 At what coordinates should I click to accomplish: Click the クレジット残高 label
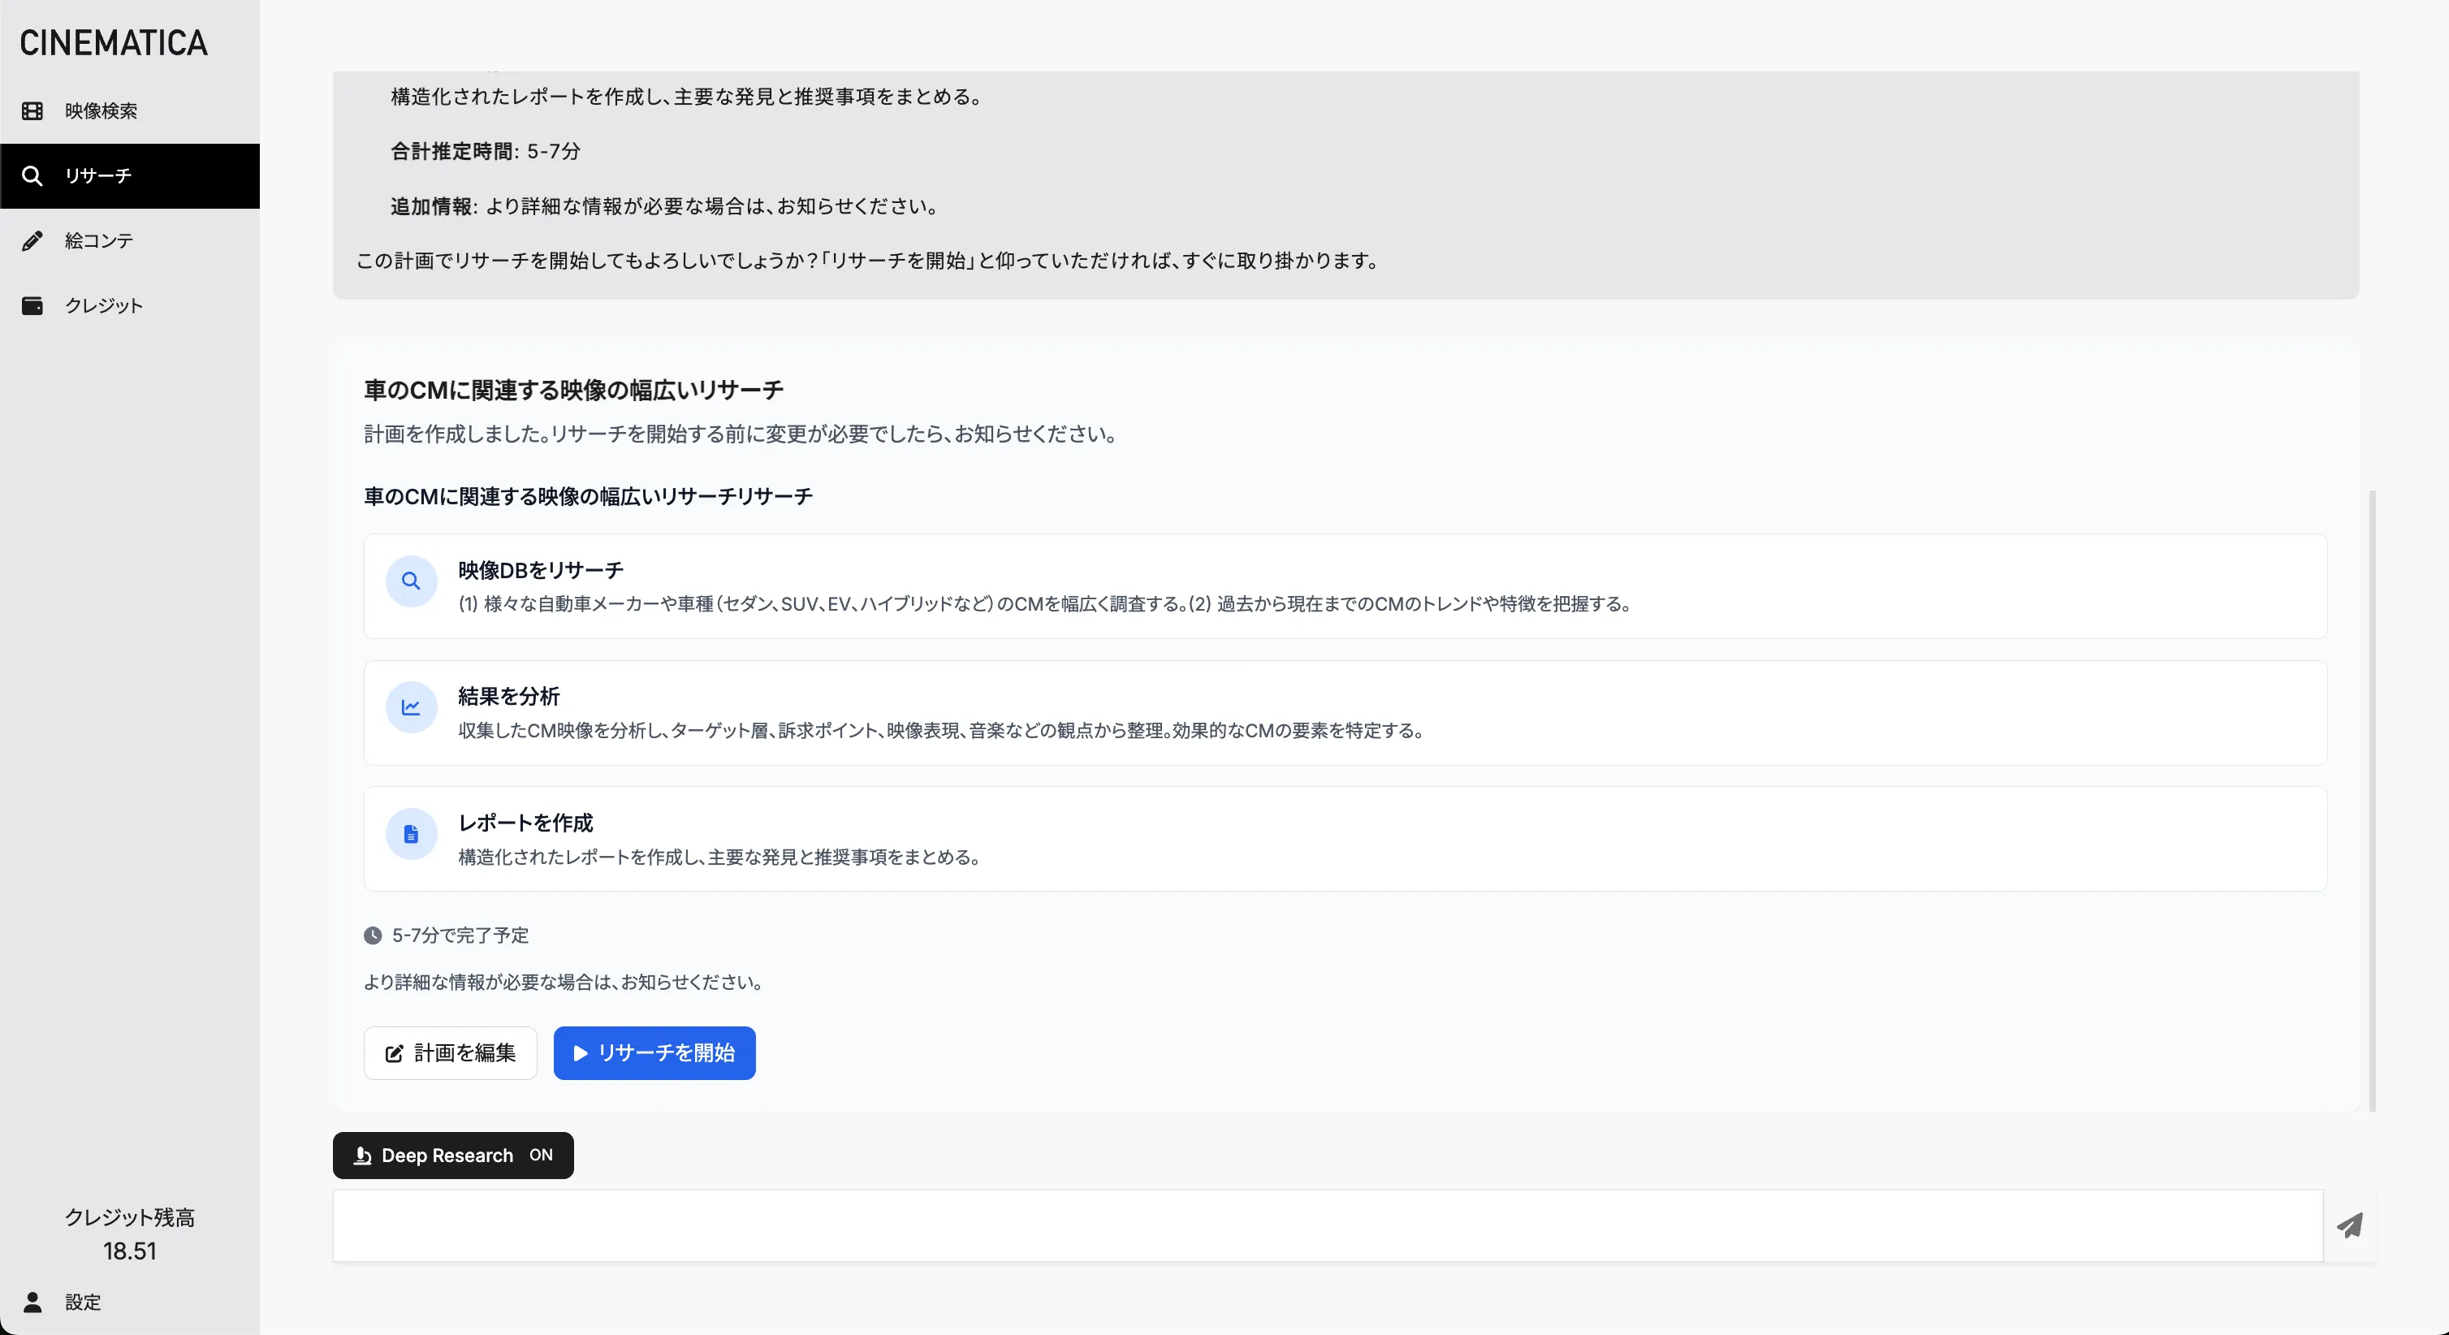(129, 1217)
